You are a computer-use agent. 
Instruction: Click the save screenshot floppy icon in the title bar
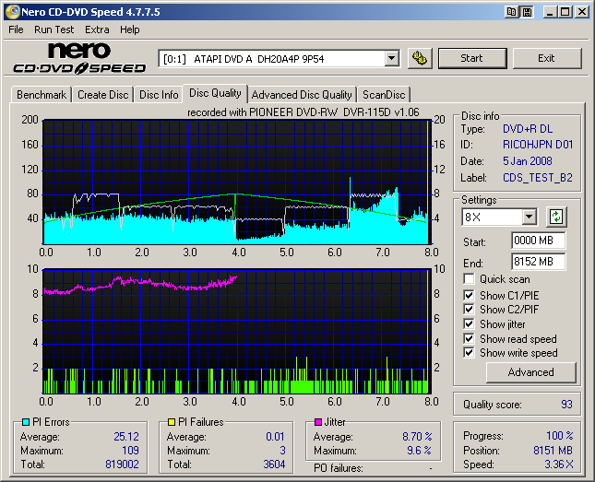point(527,12)
